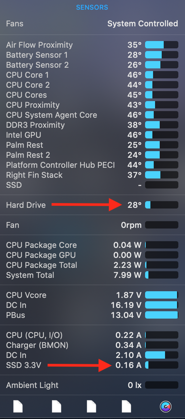Select the Fan 0rpm row
185x419 pixels.
pos(92,225)
